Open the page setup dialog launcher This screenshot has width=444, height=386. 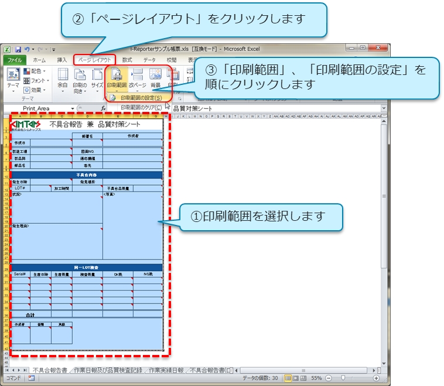(x=179, y=98)
